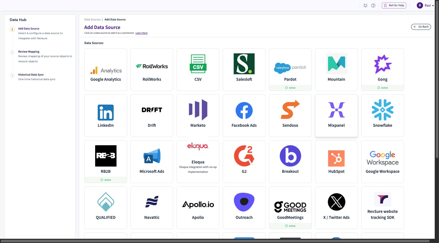
Task: Click the Mountain data source icon
Action: click(336, 64)
